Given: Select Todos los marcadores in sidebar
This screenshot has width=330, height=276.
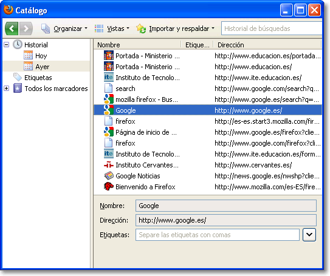Looking at the screenshot, I should (x=56, y=89).
